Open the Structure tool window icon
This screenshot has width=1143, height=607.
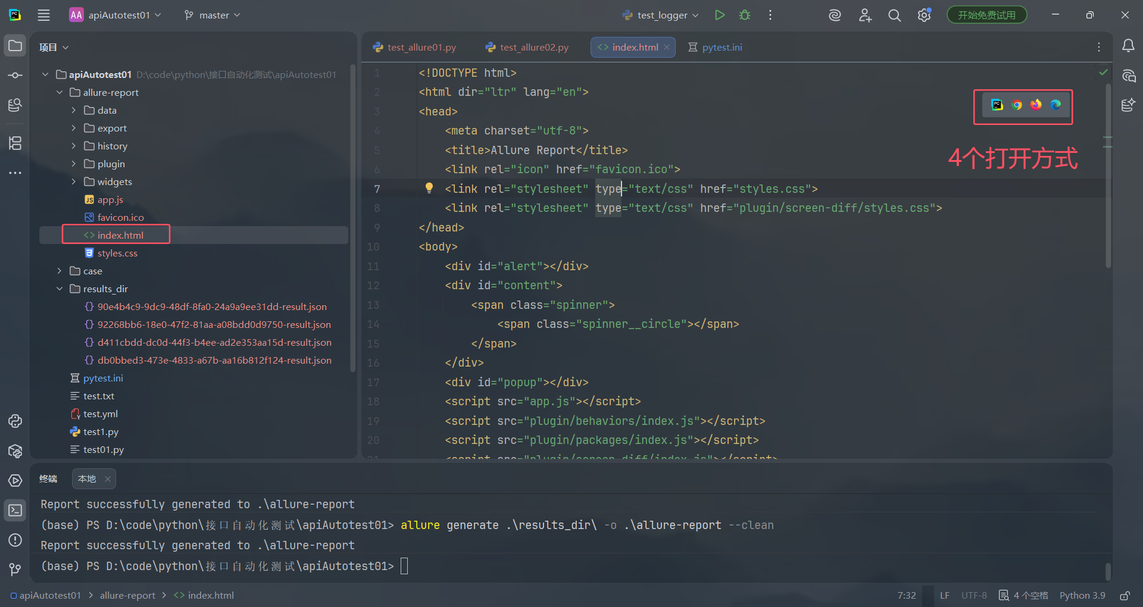(x=15, y=143)
